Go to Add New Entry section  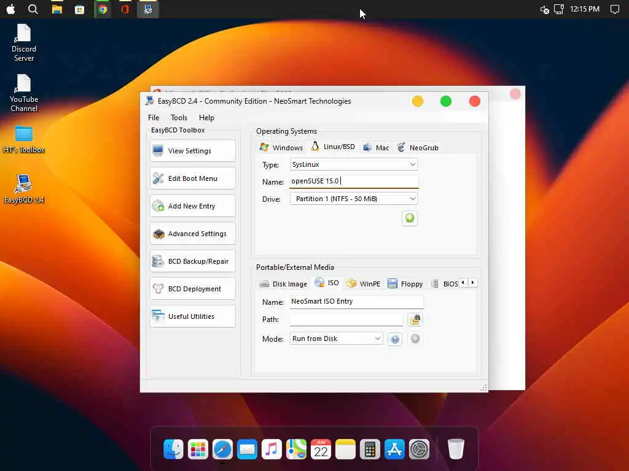192,206
